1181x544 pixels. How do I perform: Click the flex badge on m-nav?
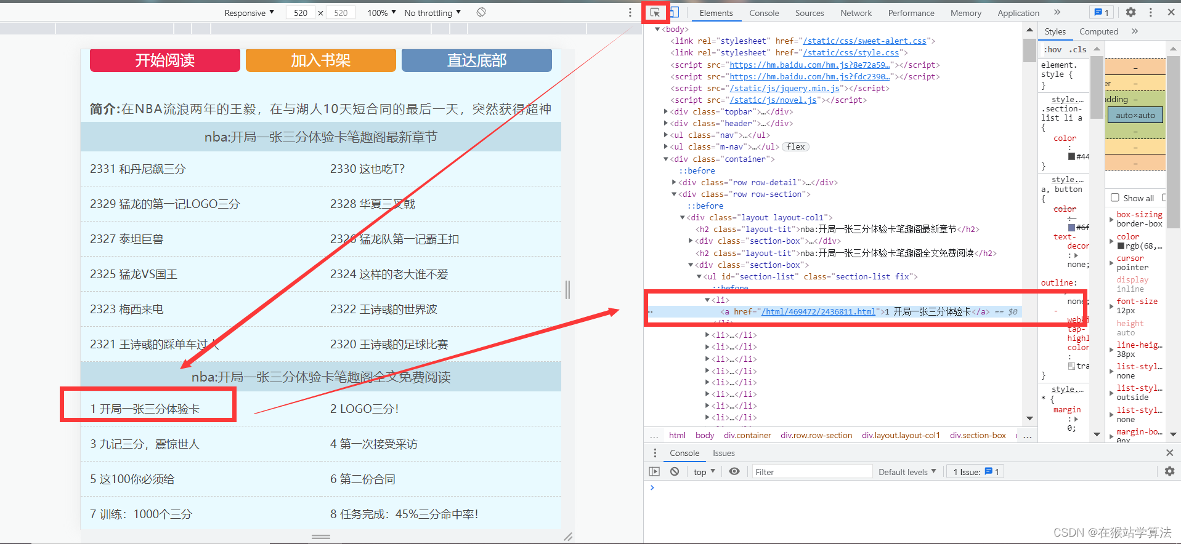[795, 147]
